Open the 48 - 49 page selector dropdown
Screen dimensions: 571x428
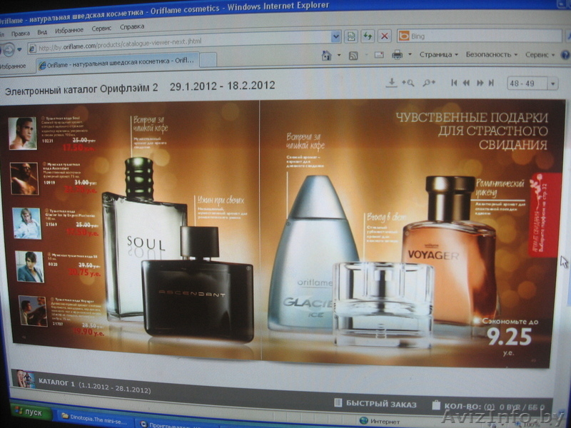point(552,84)
